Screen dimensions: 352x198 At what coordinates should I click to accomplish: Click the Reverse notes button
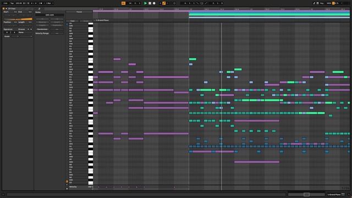tap(42, 22)
